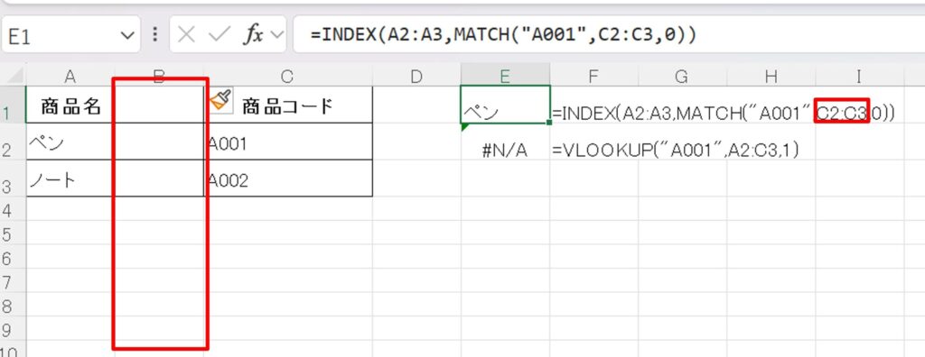Select the 商品コード header cell

click(x=288, y=105)
